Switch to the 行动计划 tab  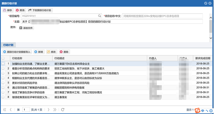pyautogui.click(x=8, y=45)
